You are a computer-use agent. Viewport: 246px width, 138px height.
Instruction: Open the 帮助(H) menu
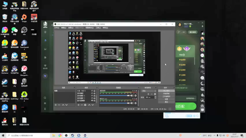pos(105,28)
